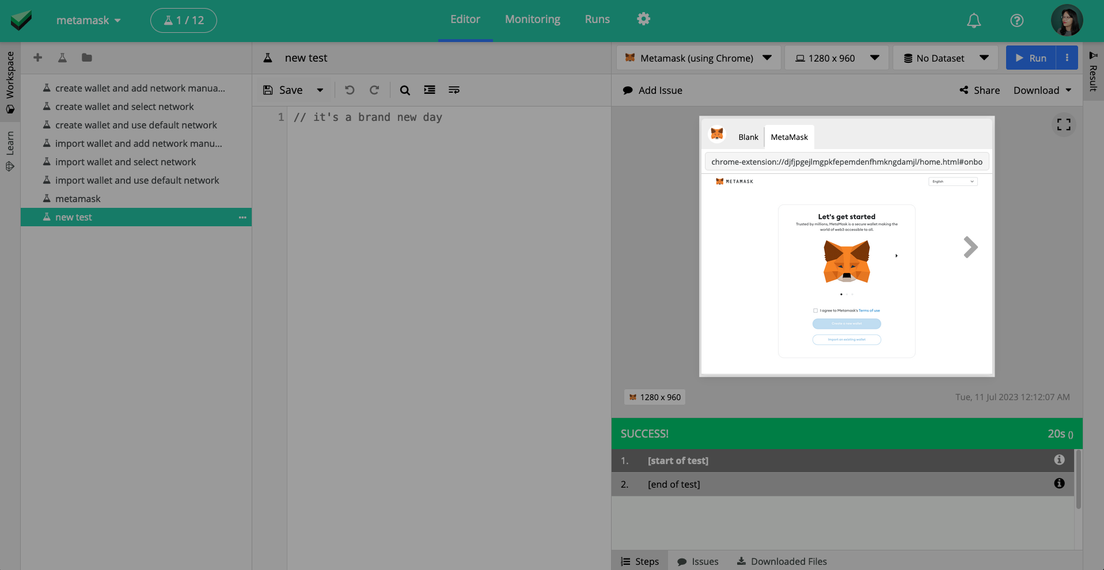Select the 'new test' item in the list
1104x570 pixels.
tap(136, 217)
